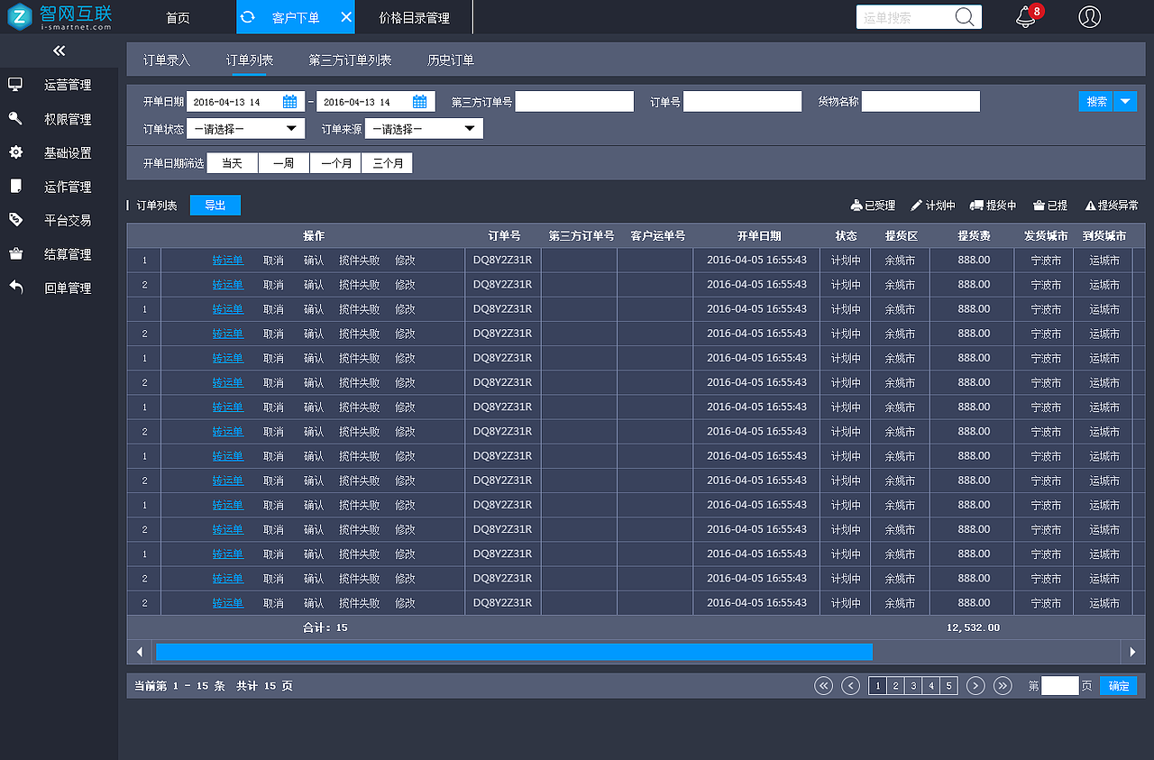Viewport: 1154px width, 760px height.
Task: Click the 提货费 column header
Action: pyautogui.click(x=974, y=236)
